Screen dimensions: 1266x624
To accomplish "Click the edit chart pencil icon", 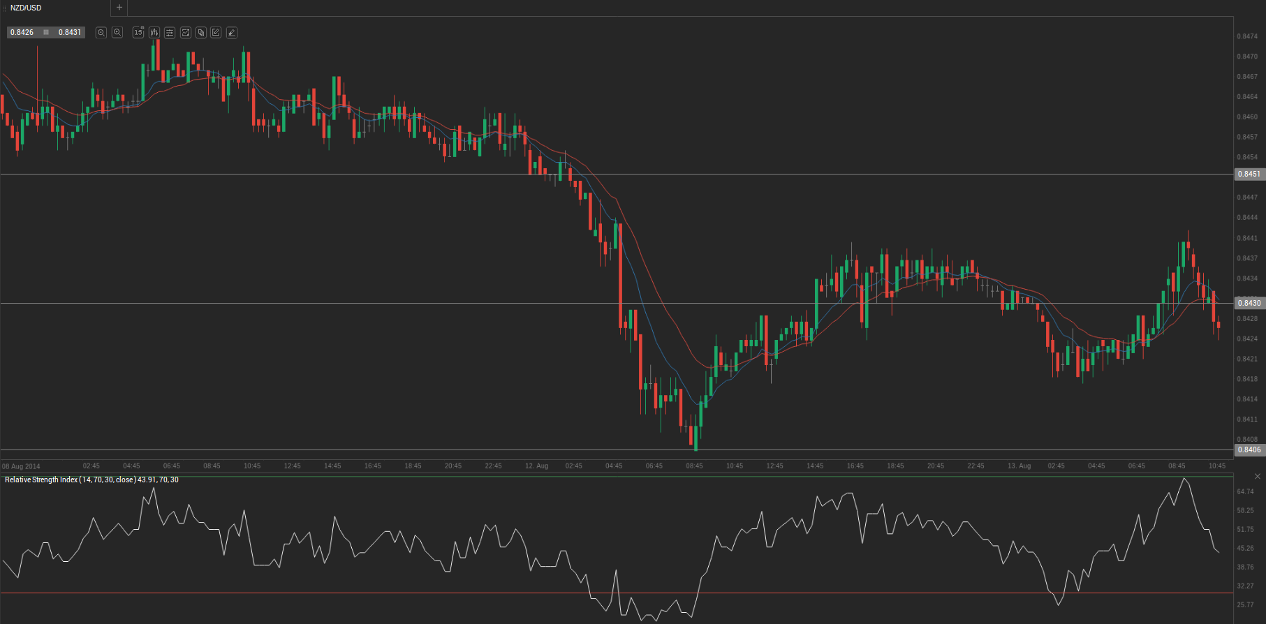I will click(x=216, y=33).
